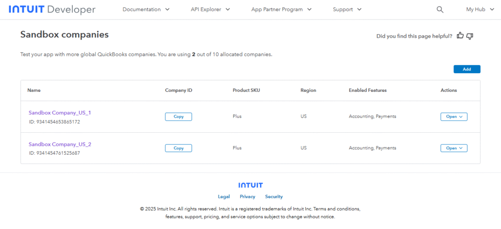Open the Sandbox Company_US_2 link
Screen dimensions: 501x229
(60, 144)
